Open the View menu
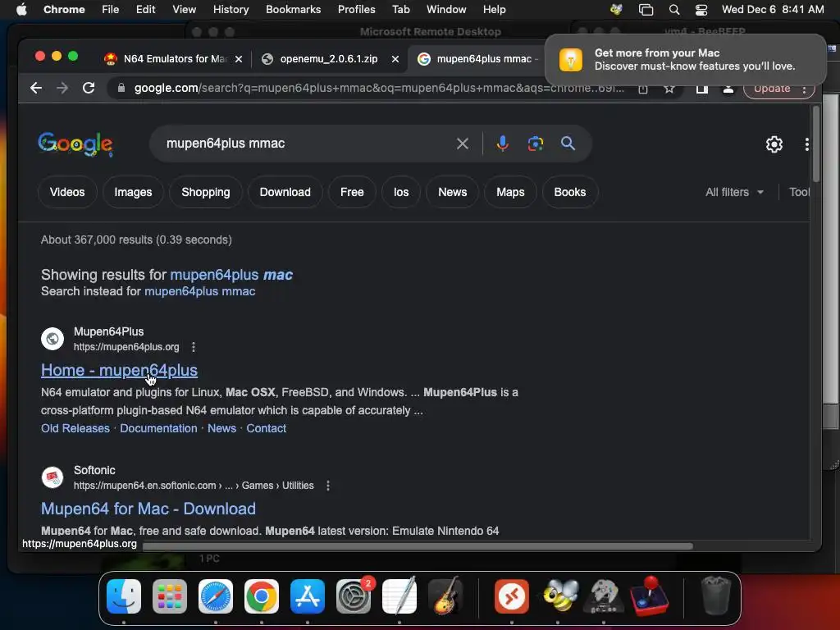This screenshot has height=630, width=840. point(184,10)
